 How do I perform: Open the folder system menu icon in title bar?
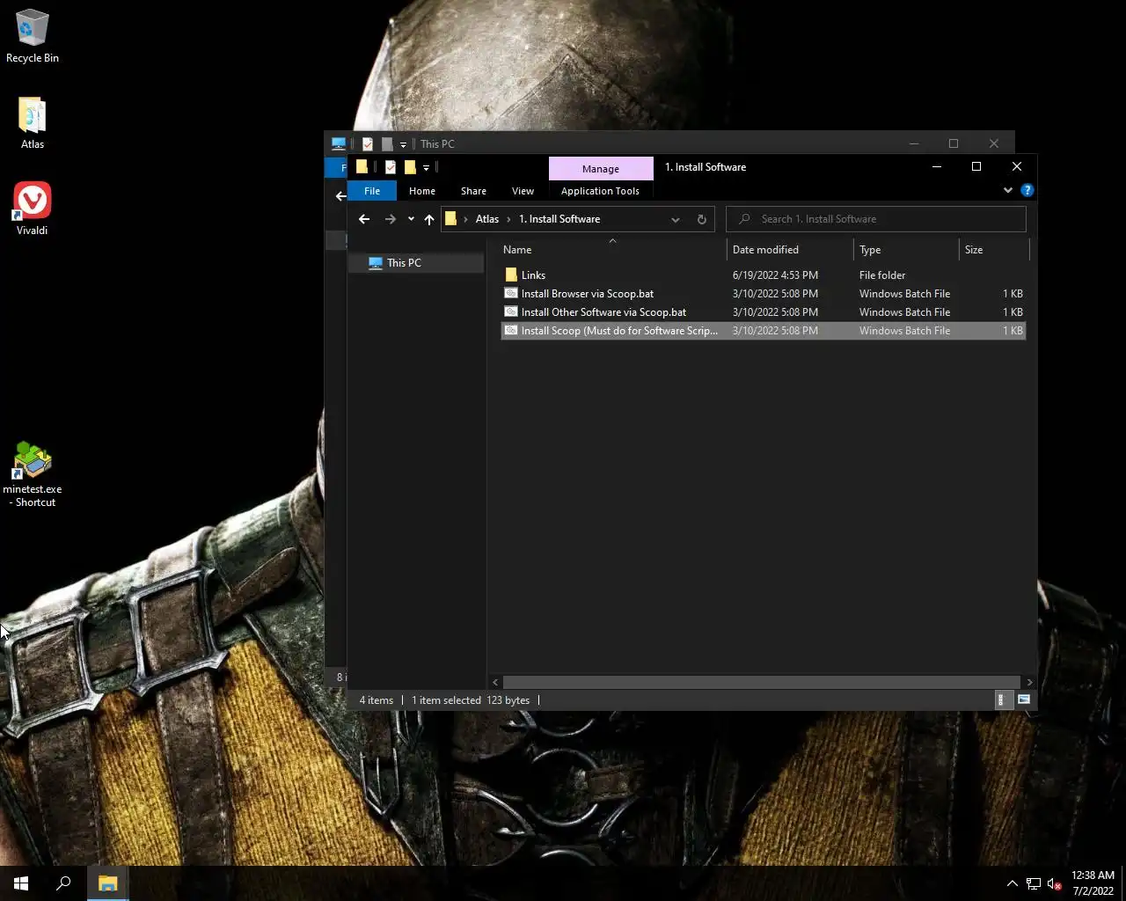(x=362, y=167)
